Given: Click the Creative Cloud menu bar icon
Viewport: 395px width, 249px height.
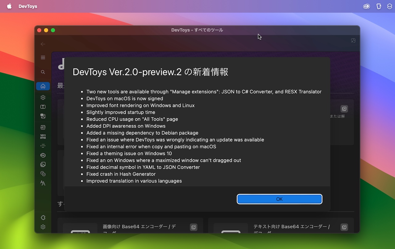Looking at the screenshot, I should pos(366,6).
